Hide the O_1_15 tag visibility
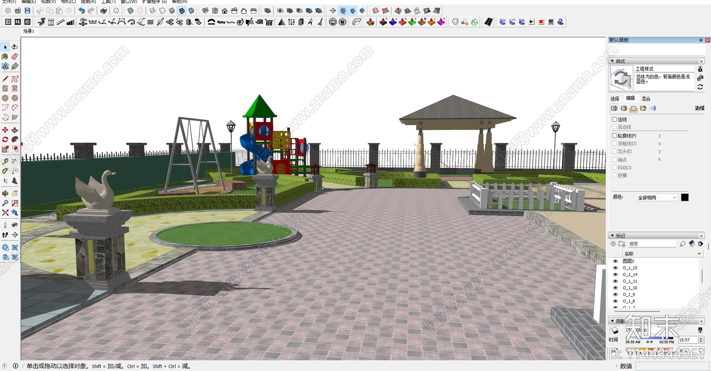This screenshot has width=711, height=371. coord(615,268)
